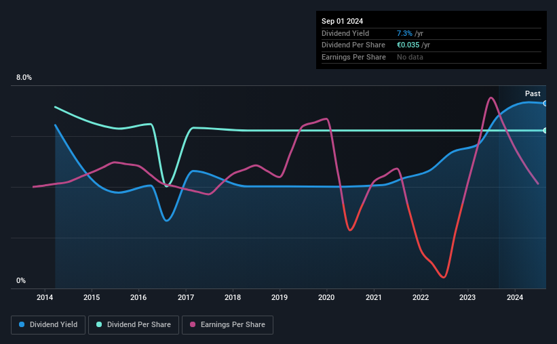Click the 2017 axis label
557x344 pixels.
186,297
